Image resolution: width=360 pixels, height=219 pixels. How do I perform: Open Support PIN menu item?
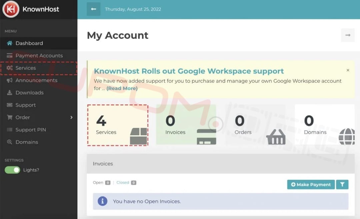click(39, 130)
